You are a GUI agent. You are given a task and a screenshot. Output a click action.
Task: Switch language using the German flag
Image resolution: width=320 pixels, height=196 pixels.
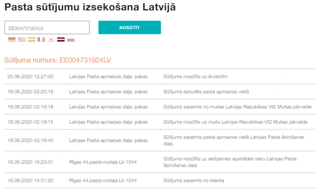12,39
